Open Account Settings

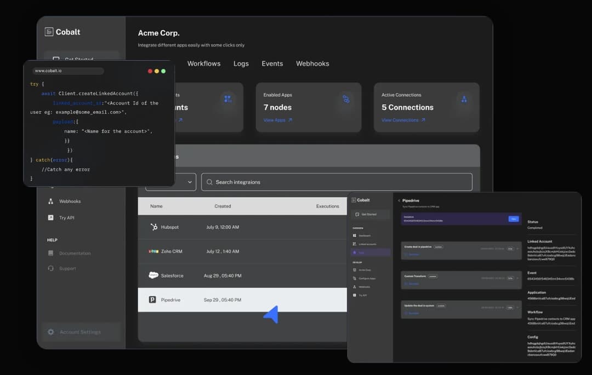tap(81, 332)
